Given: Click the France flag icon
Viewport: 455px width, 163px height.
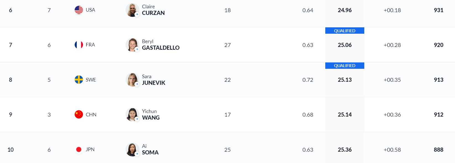Looking at the screenshot, I should tap(79, 45).
